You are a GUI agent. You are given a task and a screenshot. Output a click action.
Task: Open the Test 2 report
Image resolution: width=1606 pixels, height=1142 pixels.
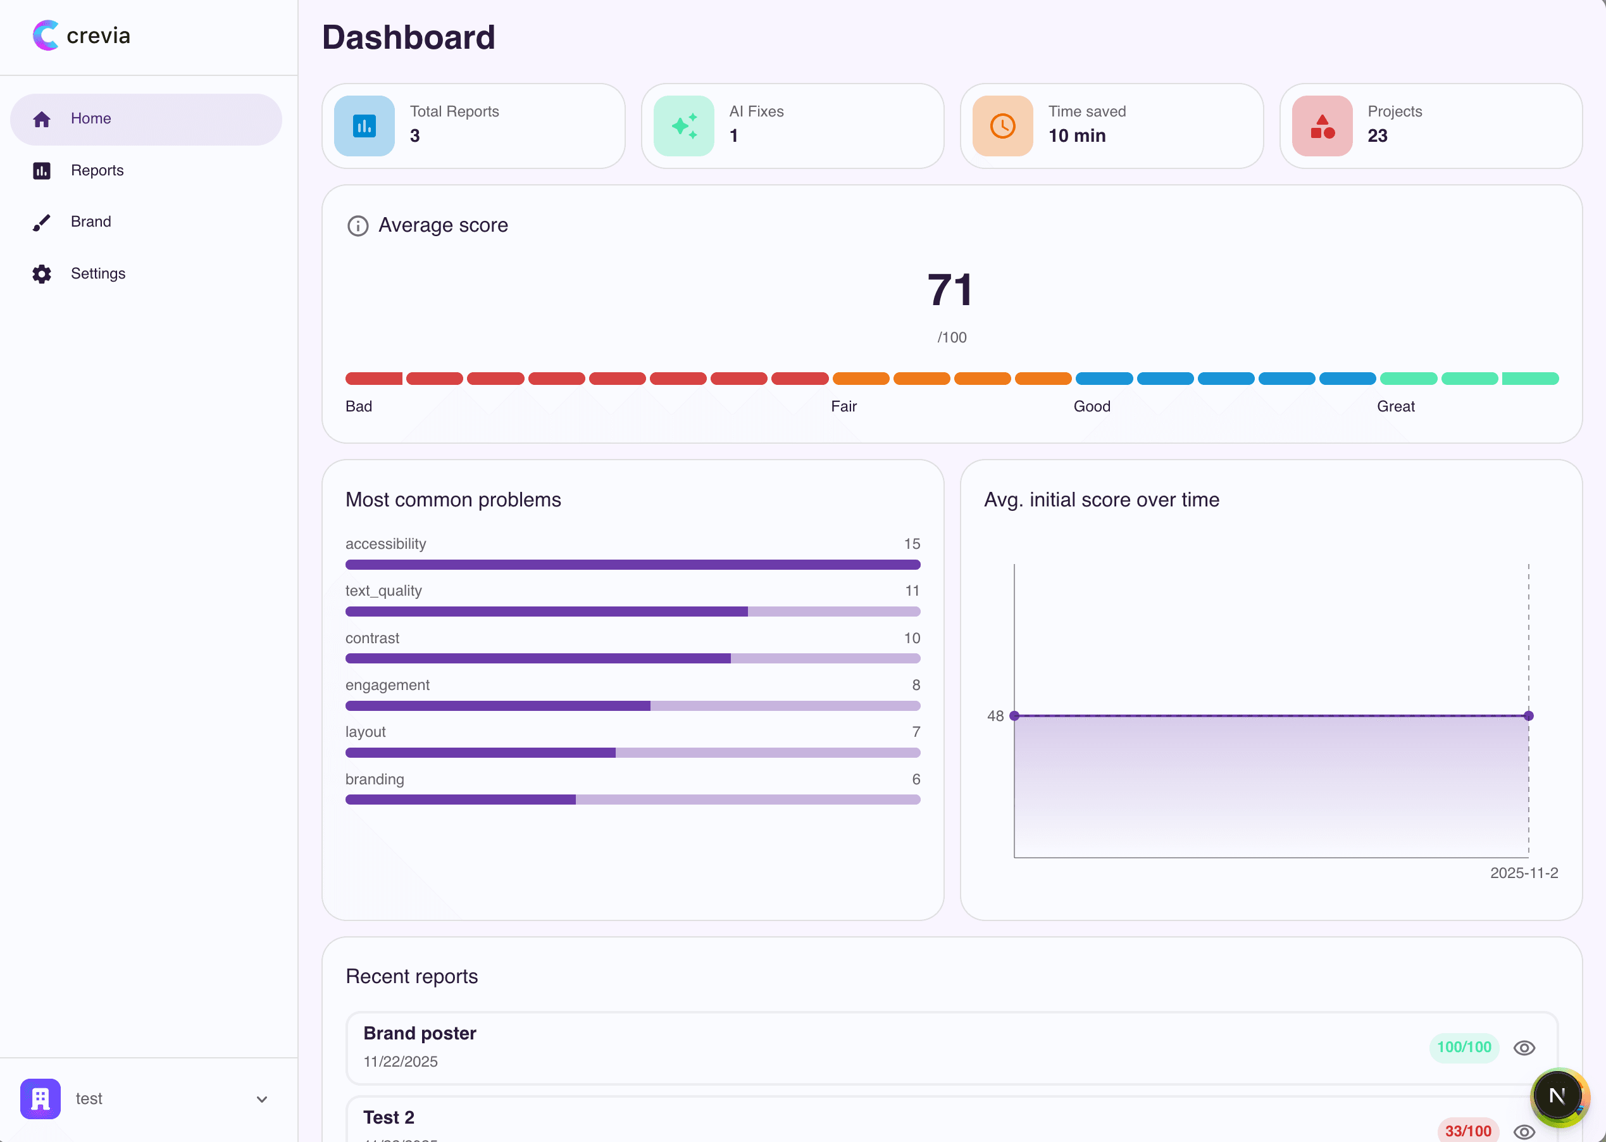click(389, 1117)
